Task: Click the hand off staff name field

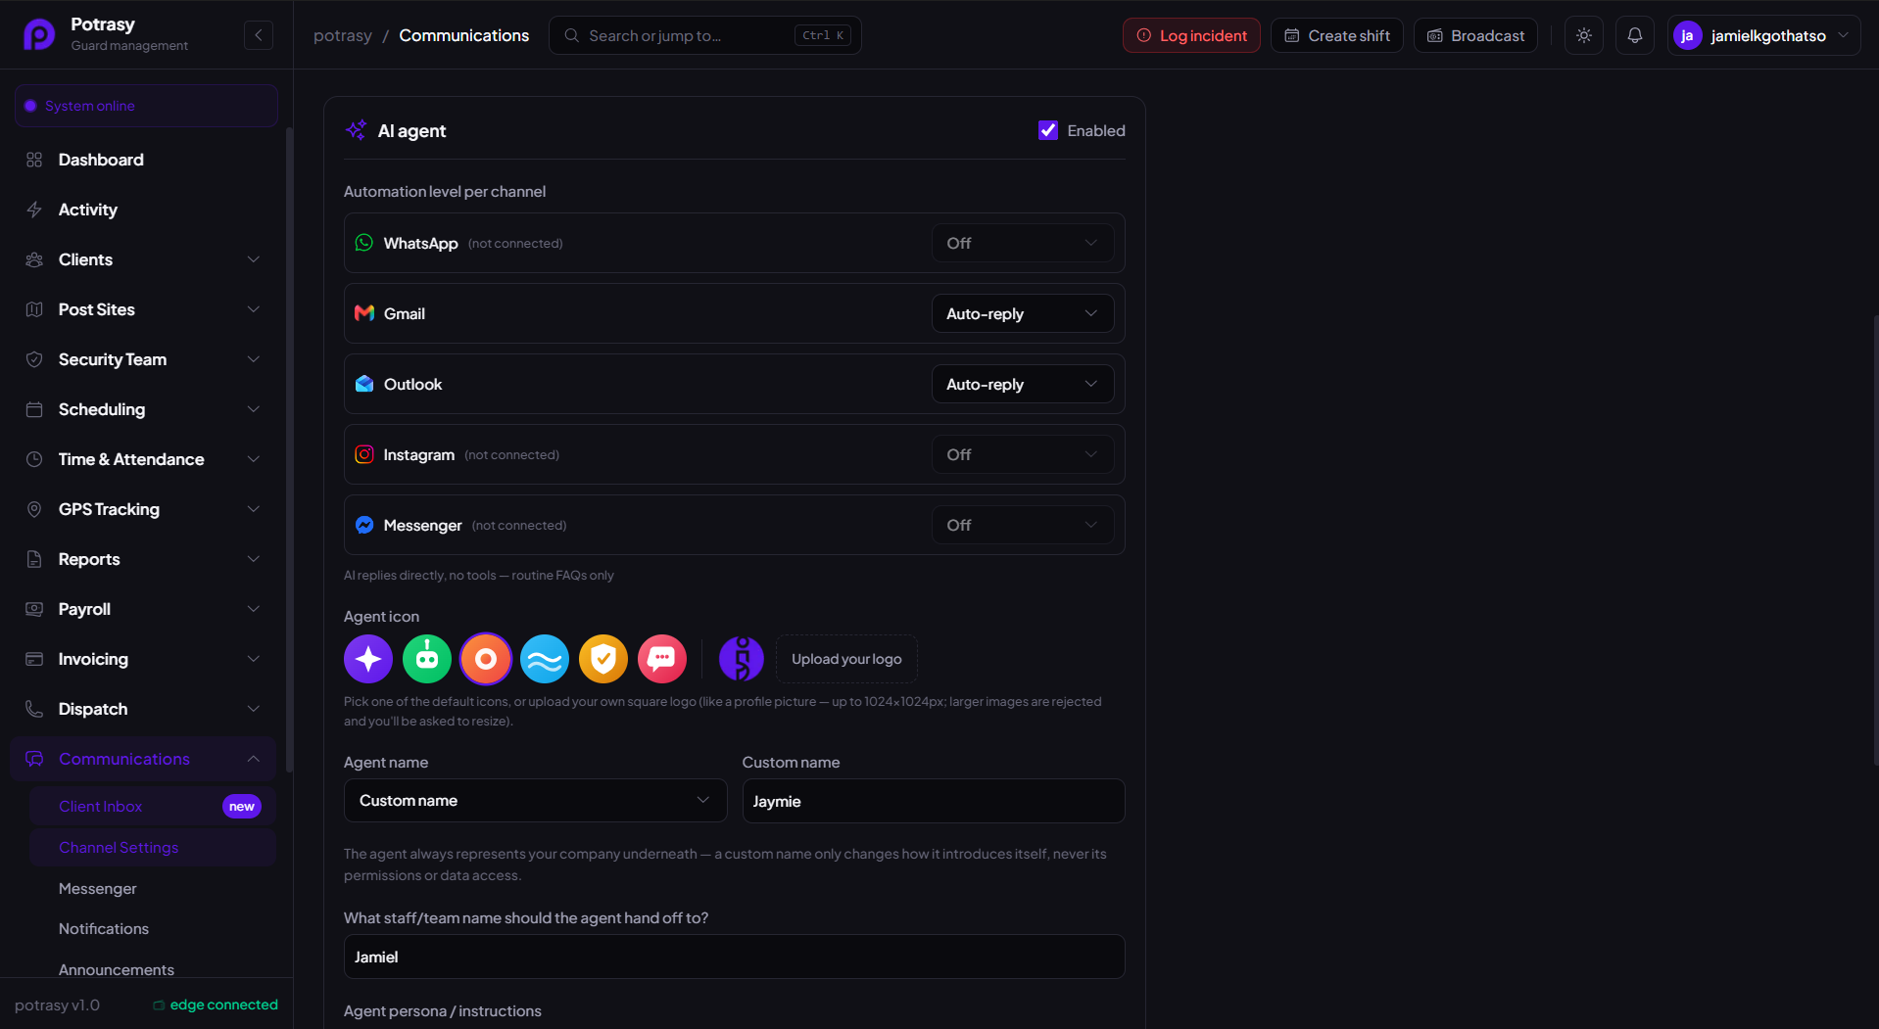Action: [x=734, y=957]
